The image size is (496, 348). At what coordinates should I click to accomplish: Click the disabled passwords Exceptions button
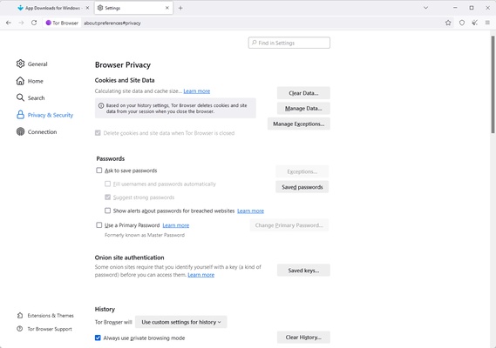(x=302, y=171)
